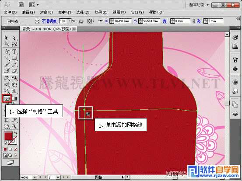Viewport: 242px width, 181px height.
Task: Activate the Hand tool
Action: tap(7, 126)
